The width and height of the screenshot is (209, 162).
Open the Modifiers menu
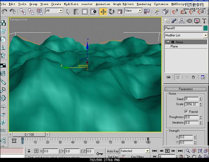coord(71,4)
